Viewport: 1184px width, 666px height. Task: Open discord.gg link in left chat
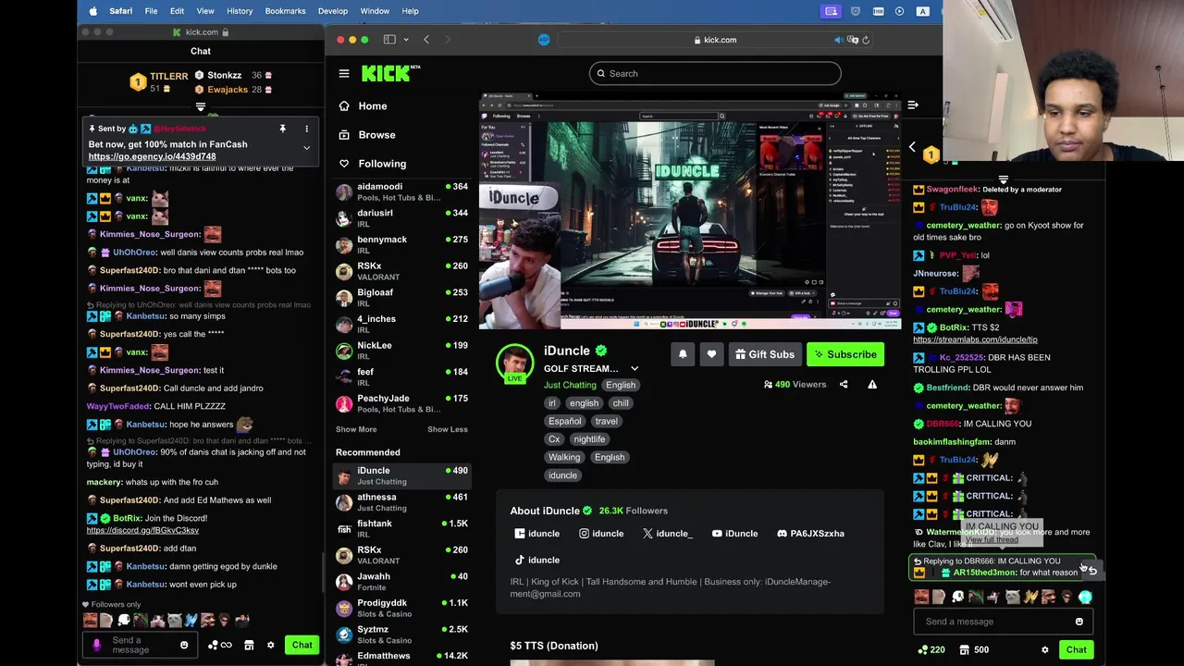pyautogui.click(x=142, y=531)
